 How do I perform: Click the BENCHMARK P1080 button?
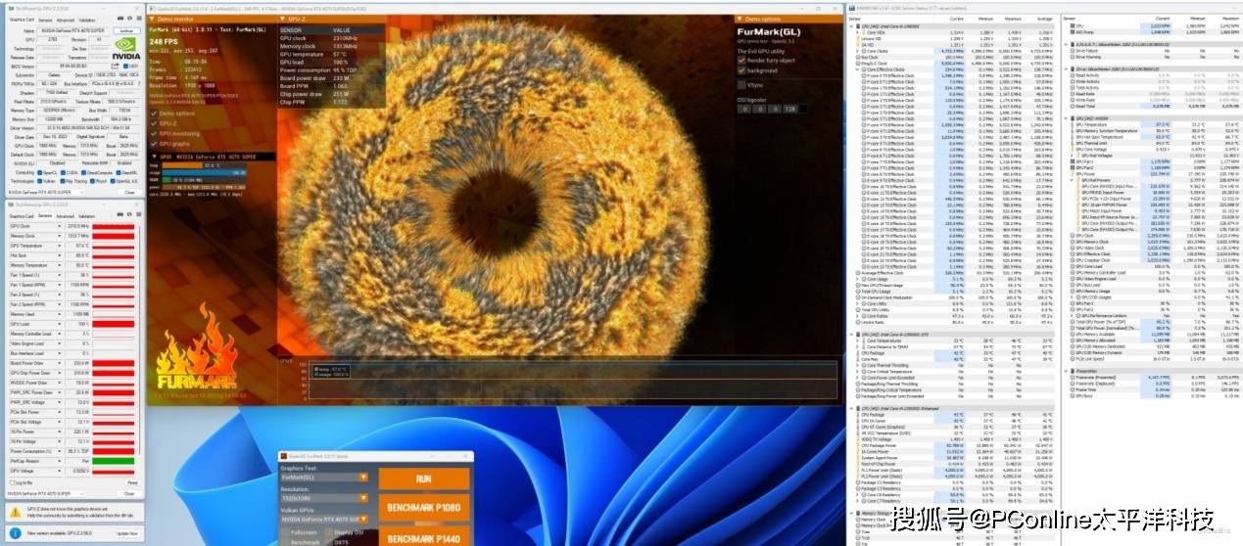tap(424, 509)
